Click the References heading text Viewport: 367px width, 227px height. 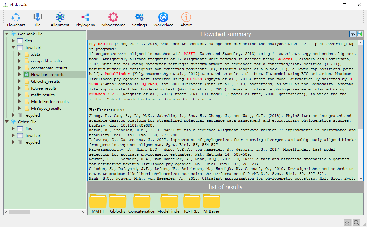[107, 110]
